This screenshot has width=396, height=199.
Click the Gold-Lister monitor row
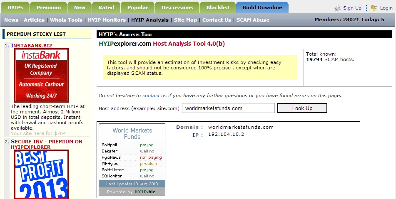(132, 170)
